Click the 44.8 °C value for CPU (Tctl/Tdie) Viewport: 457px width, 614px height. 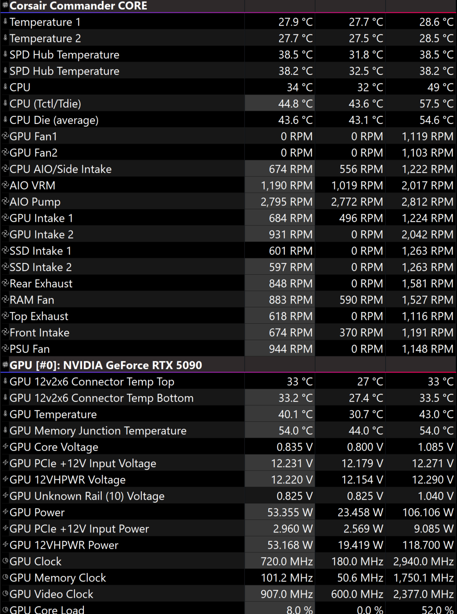pyautogui.click(x=296, y=104)
